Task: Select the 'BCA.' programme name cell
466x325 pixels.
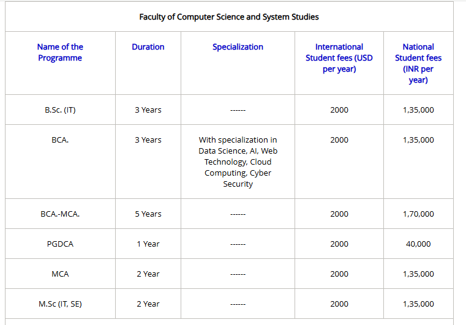Action: pyautogui.click(x=60, y=140)
